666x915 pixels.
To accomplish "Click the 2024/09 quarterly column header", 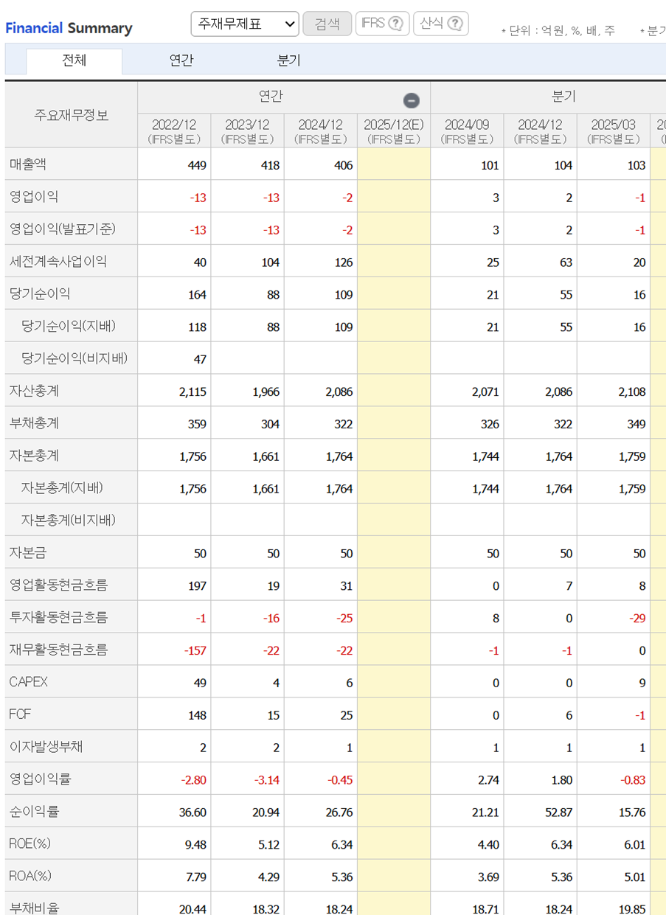I will pos(465,130).
